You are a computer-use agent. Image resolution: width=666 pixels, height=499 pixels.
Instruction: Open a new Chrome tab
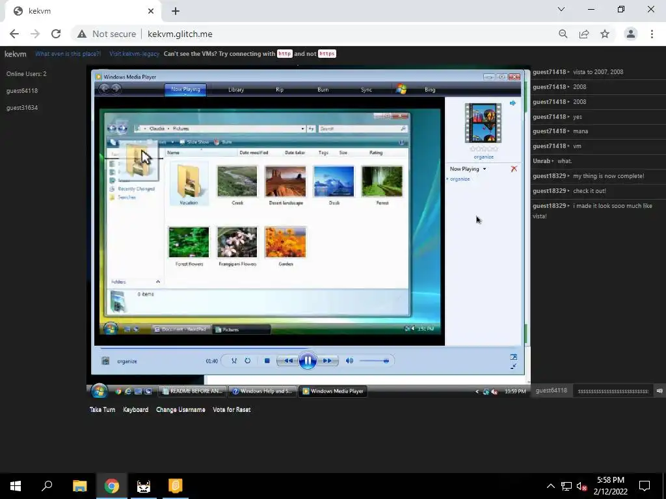(176, 11)
